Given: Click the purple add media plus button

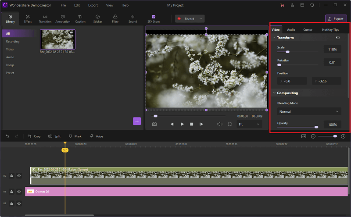Looking at the screenshot, I should click(137, 121).
